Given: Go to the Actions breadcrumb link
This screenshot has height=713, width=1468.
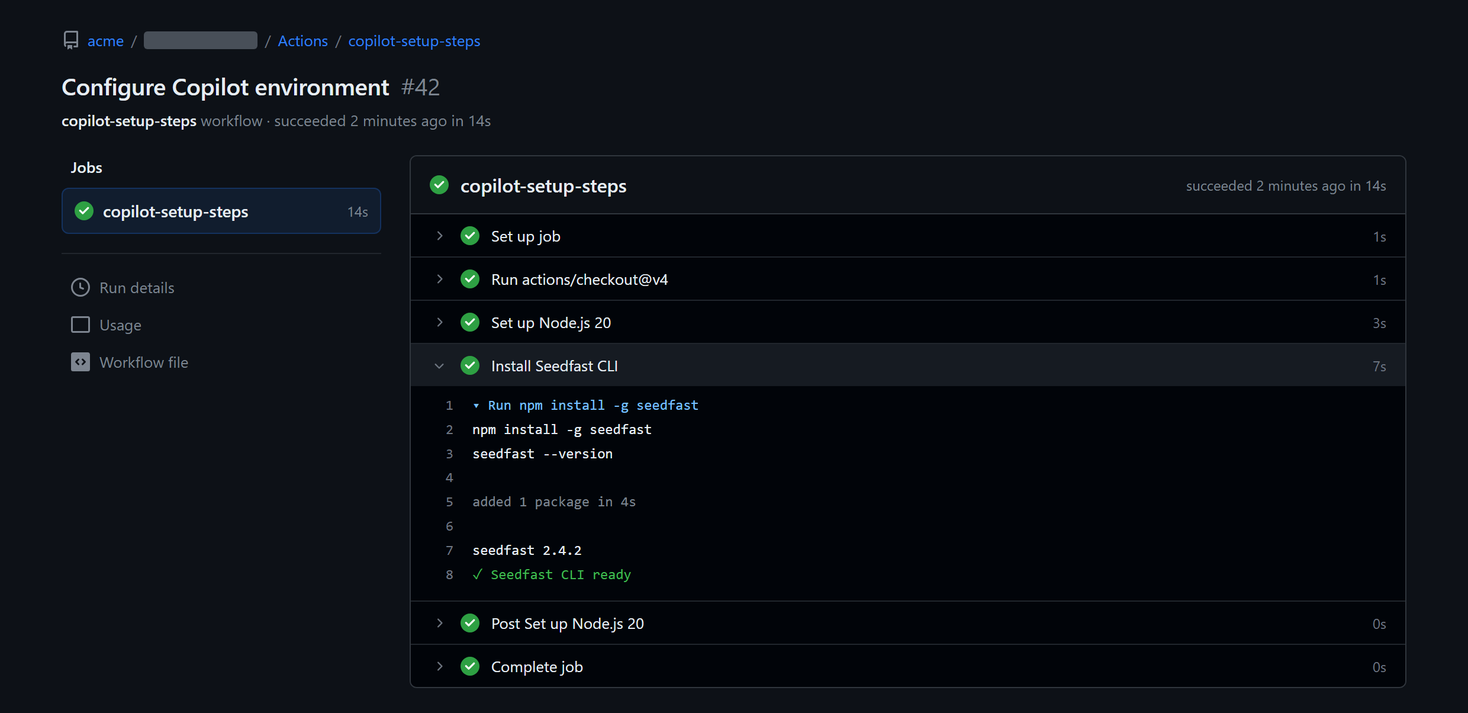Looking at the screenshot, I should (302, 41).
